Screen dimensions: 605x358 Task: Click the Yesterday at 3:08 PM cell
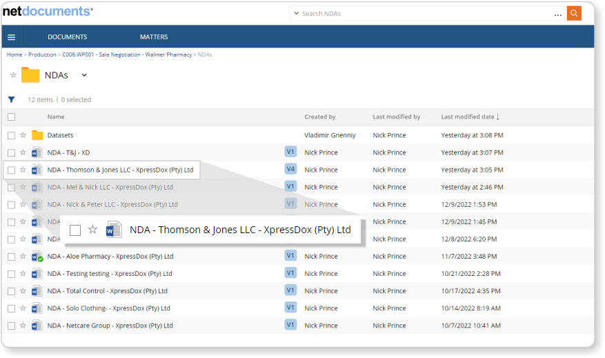coord(472,135)
